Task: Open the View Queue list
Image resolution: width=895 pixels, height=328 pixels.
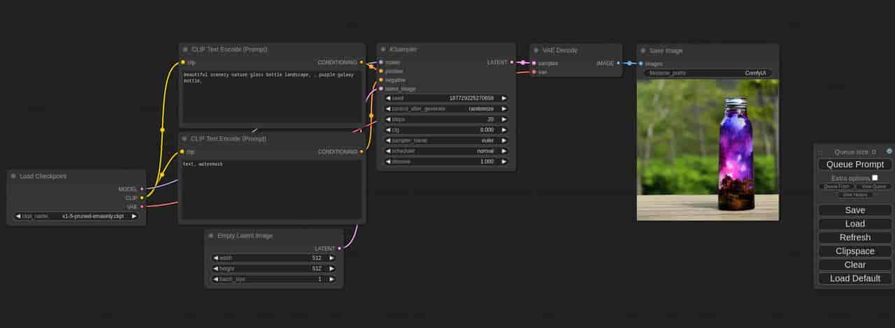Action: click(873, 186)
